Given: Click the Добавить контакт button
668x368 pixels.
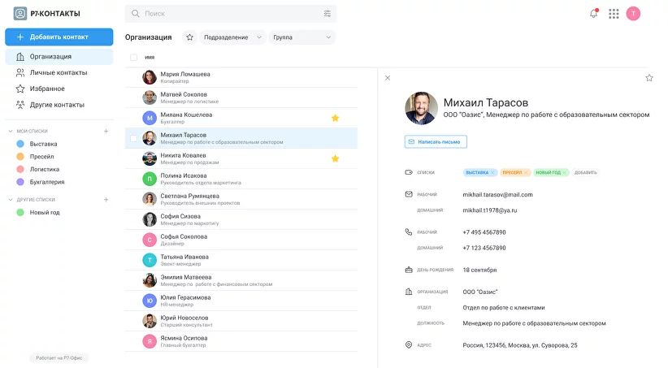Looking at the screenshot, I should point(59,37).
